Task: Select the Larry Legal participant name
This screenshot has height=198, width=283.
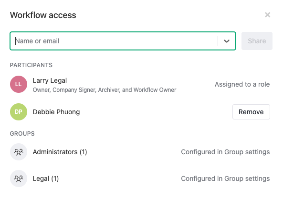Action: (x=50, y=80)
